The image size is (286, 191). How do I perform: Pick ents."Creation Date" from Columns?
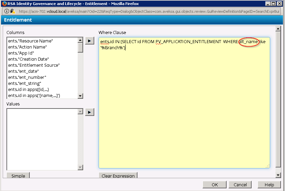[x=28, y=59]
